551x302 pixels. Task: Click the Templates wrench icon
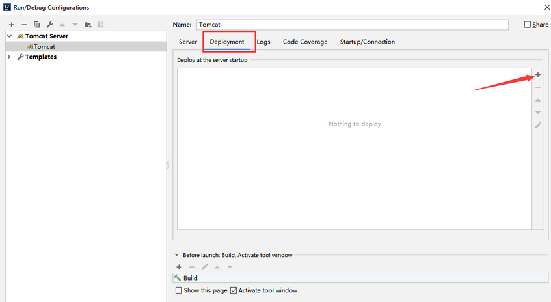pos(20,57)
